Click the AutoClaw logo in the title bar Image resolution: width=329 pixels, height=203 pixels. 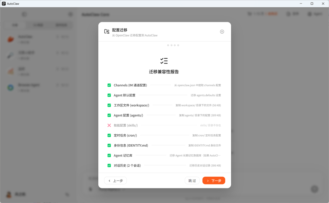pyautogui.click(x=4, y=4)
